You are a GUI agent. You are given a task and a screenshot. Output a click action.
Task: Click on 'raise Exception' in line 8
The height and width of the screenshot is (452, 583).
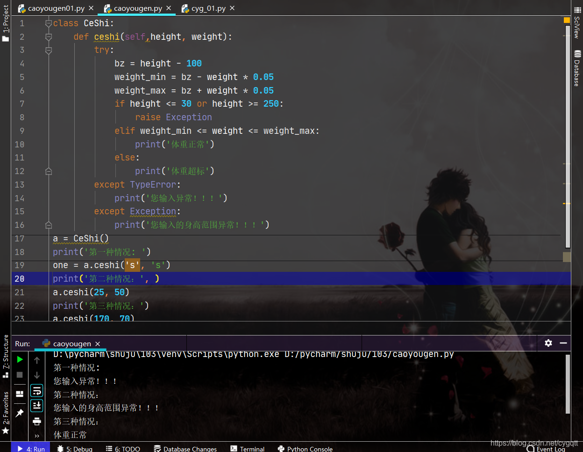point(173,117)
